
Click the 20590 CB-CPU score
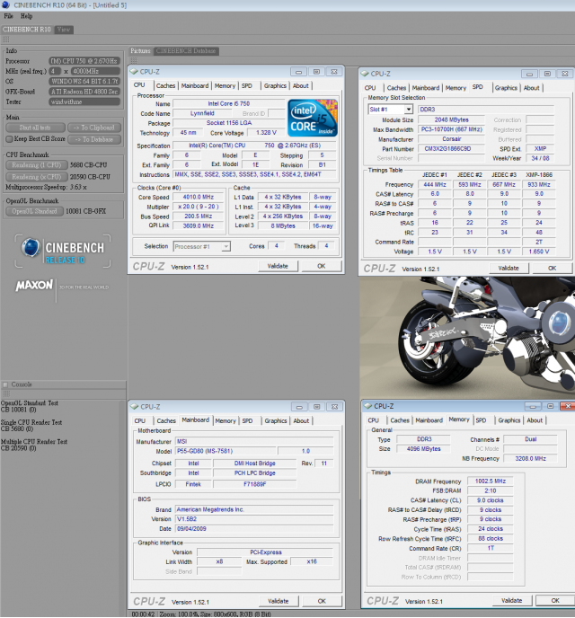(90, 177)
